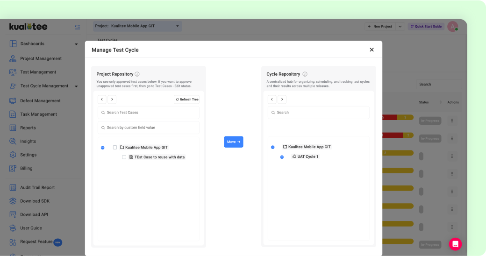Collapse Kualitee Mobile App GIT in Cycle Repository
Image resolution: width=486 pixels, height=256 pixels.
click(x=273, y=147)
